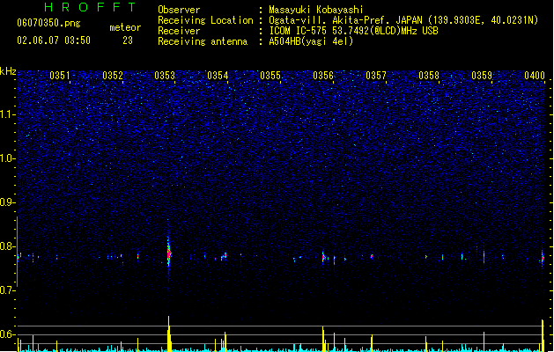The width and height of the screenshot is (554, 352).
Task: Click the HROFFT title text
Action: (x=91, y=7)
